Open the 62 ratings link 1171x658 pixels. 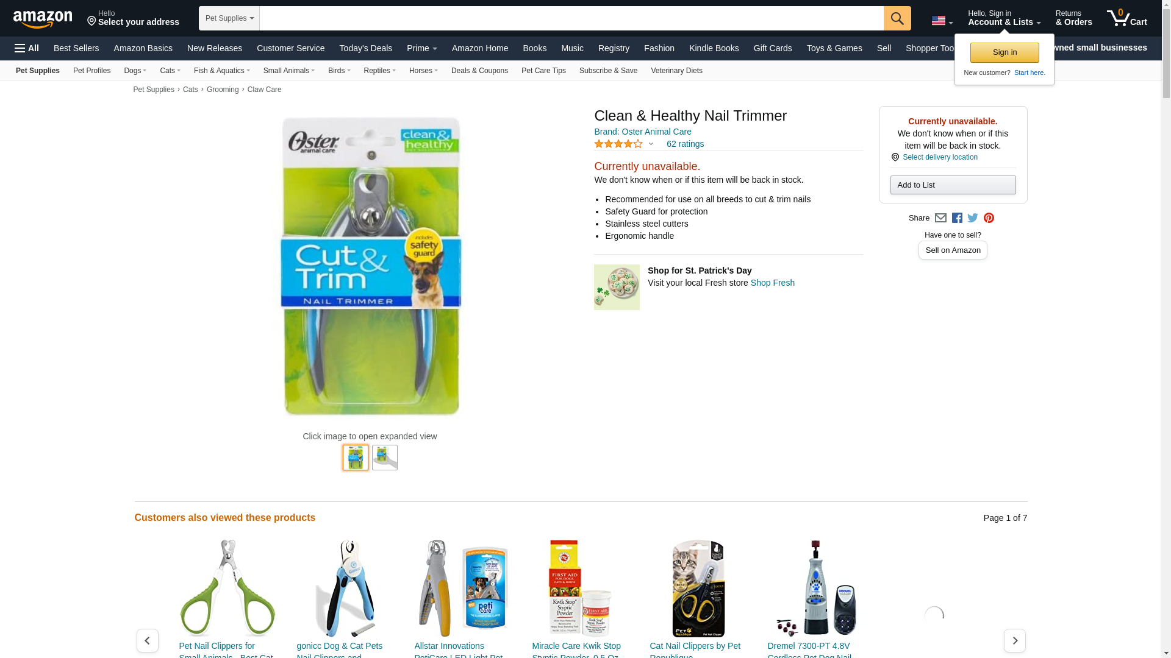coord(685,144)
